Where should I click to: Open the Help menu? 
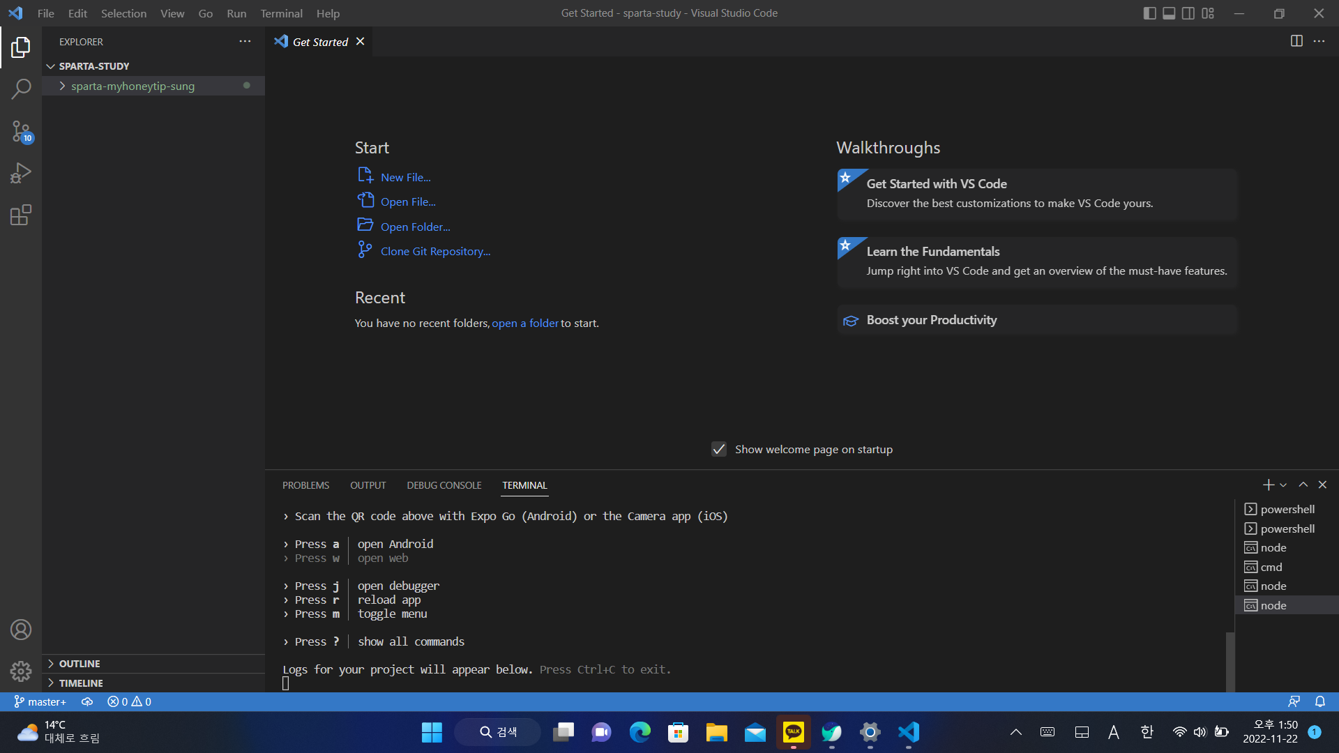coord(328,13)
